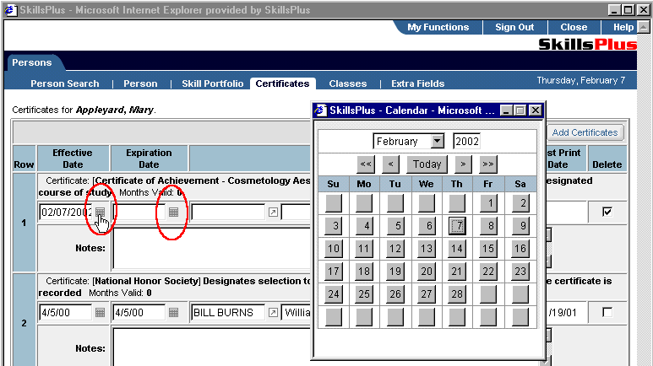Click IE icon in Calendar window title
The image size is (653, 366).
click(320, 110)
